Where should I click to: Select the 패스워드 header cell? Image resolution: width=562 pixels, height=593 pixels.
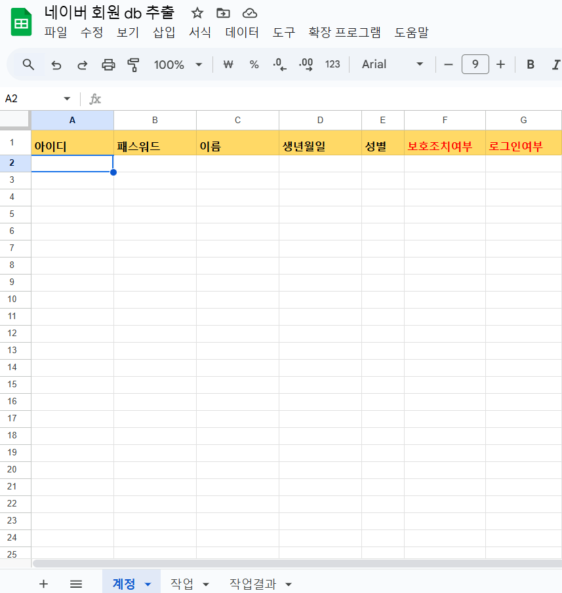point(155,143)
